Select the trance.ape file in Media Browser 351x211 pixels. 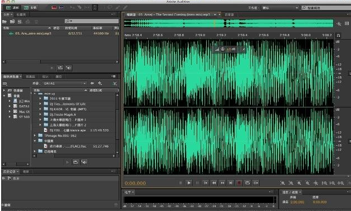coord(75,130)
